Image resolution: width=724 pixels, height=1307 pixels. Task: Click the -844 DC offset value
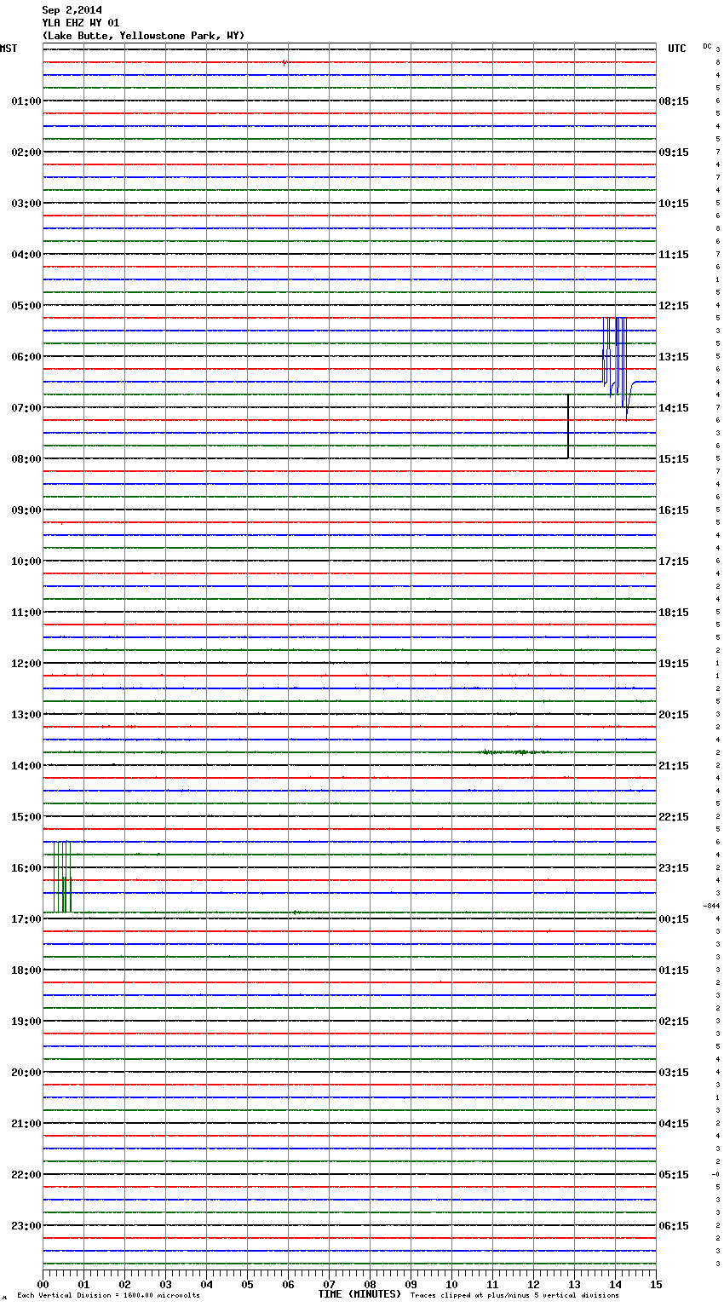coord(711,906)
